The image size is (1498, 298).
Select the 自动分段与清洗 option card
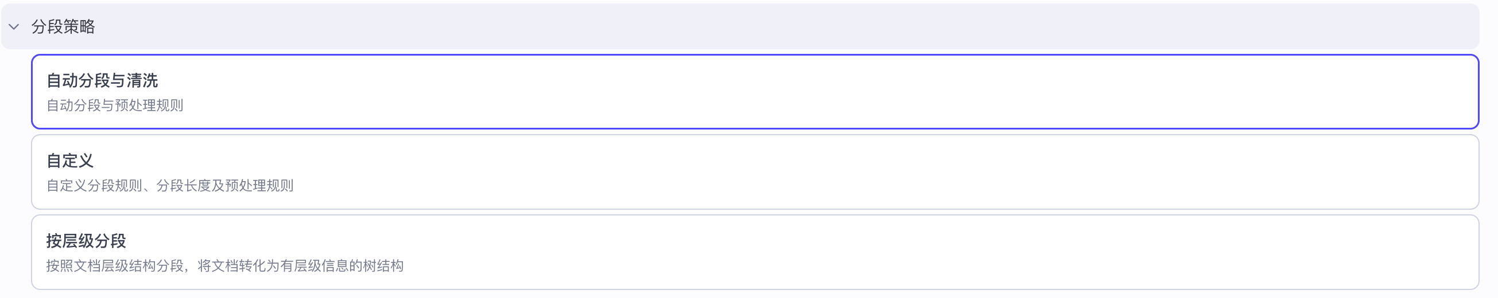[755, 92]
